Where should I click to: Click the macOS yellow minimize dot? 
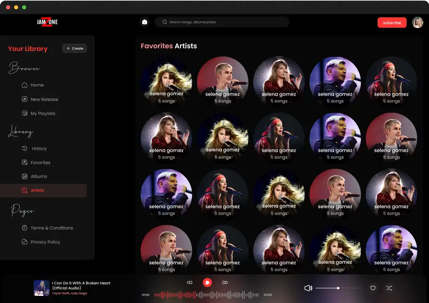pos(16,8)
